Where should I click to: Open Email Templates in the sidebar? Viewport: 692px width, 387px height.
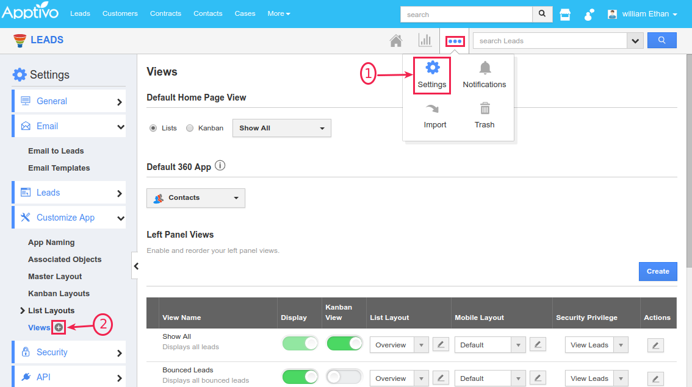(x=59, y=168)
